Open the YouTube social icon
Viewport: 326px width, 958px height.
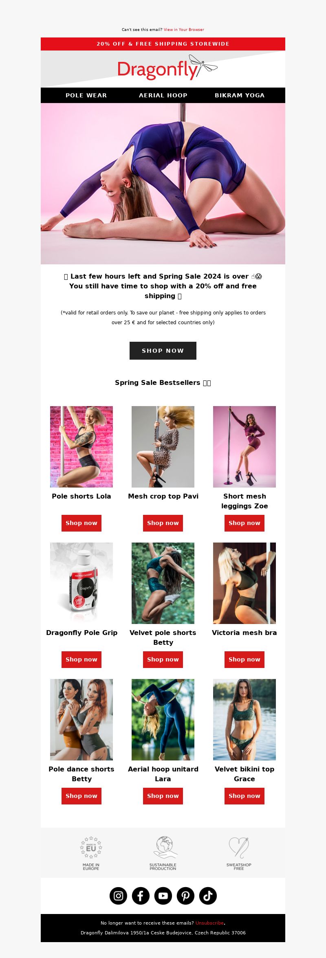(163, 896)
